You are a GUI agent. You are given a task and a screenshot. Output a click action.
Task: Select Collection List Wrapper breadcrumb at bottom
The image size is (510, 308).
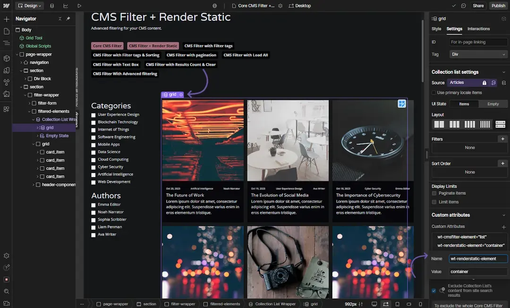pos(272,304)
